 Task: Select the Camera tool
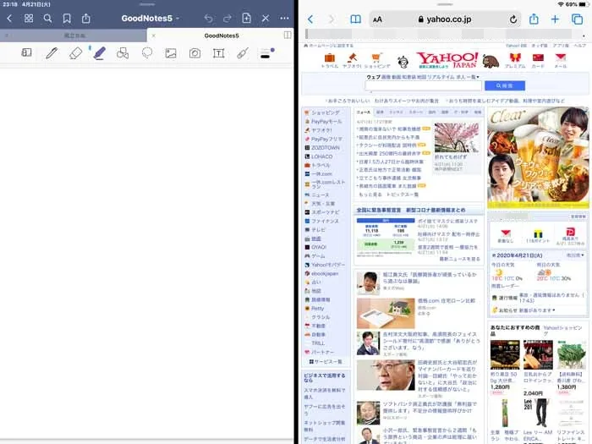[x=195, y=52]
